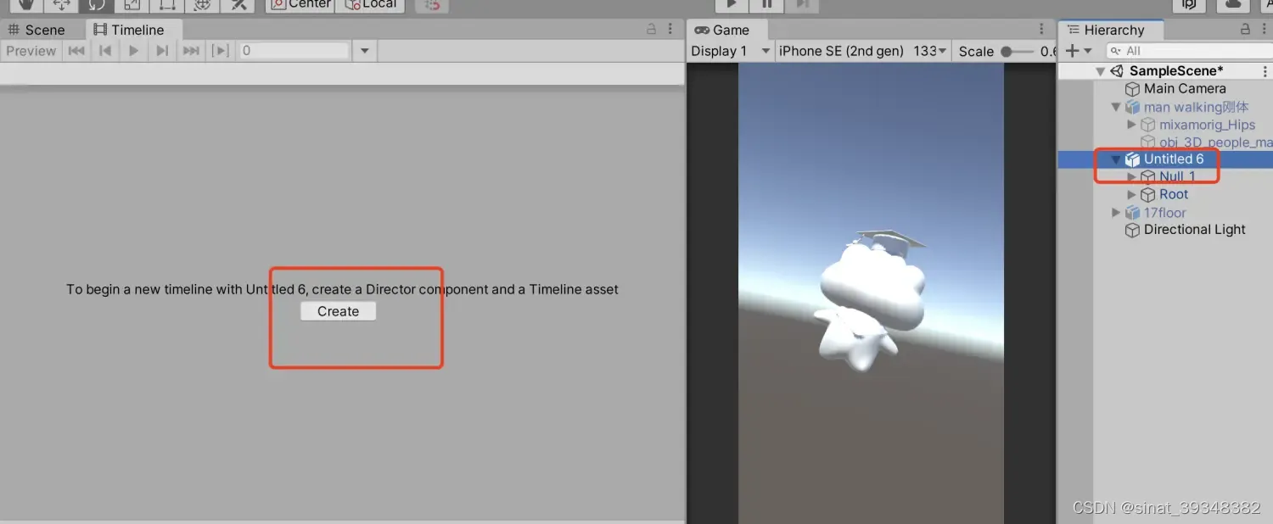Toggle handle orientation from Local
Viewport: 1273px width, 524px height.
(370, 4)
